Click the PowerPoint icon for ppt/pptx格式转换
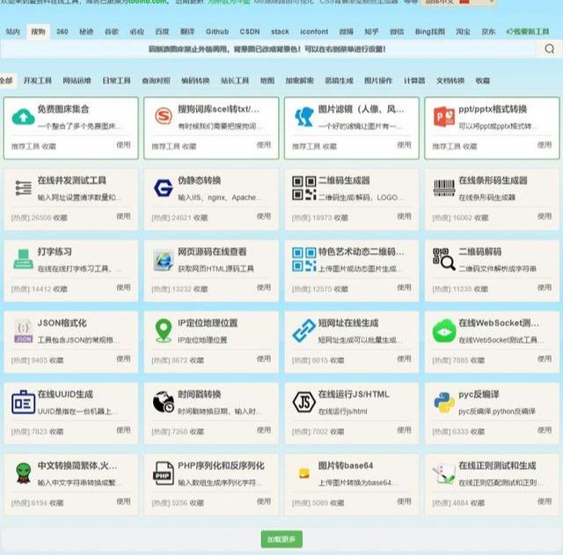Image resolution: width=563 pixels, height=555 pixels. pos(444,117)
